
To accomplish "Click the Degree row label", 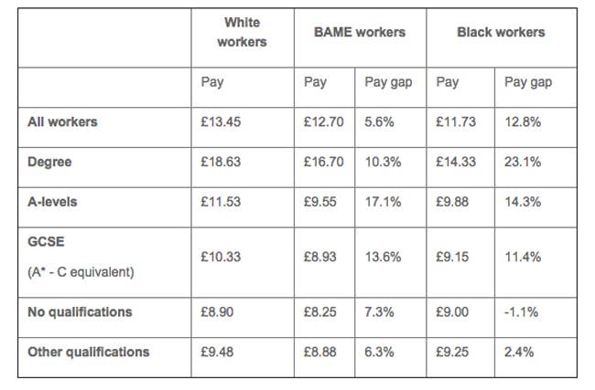I will tap(49, 162).
